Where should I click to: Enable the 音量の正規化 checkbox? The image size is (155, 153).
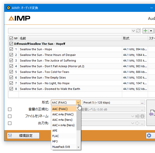(x=10, y=109)
